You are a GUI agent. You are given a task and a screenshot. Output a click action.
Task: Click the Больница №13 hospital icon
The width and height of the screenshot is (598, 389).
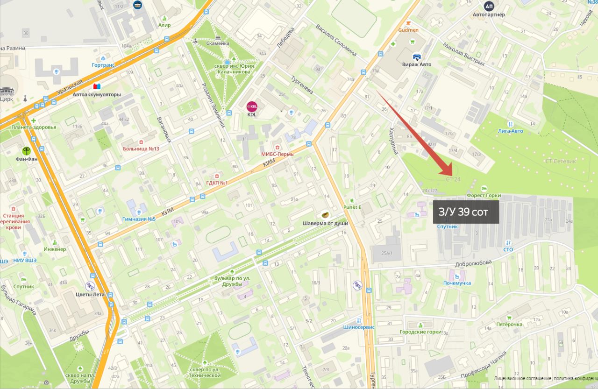pyautogui.click(x=141, y=142)
